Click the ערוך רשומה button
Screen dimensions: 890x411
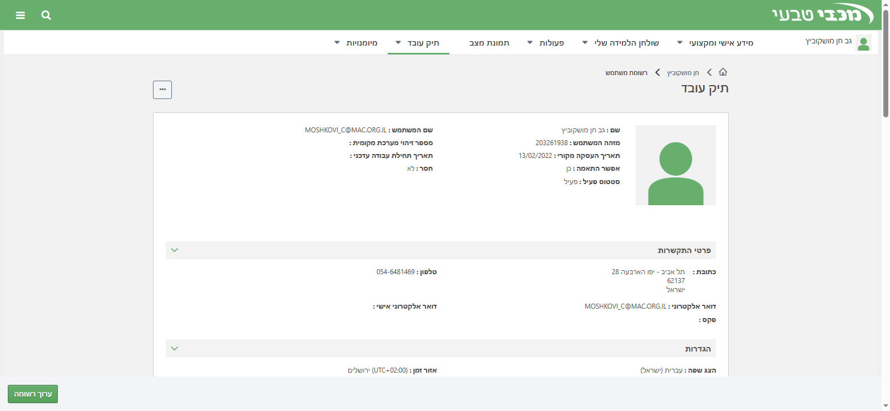tap(33, 394)
